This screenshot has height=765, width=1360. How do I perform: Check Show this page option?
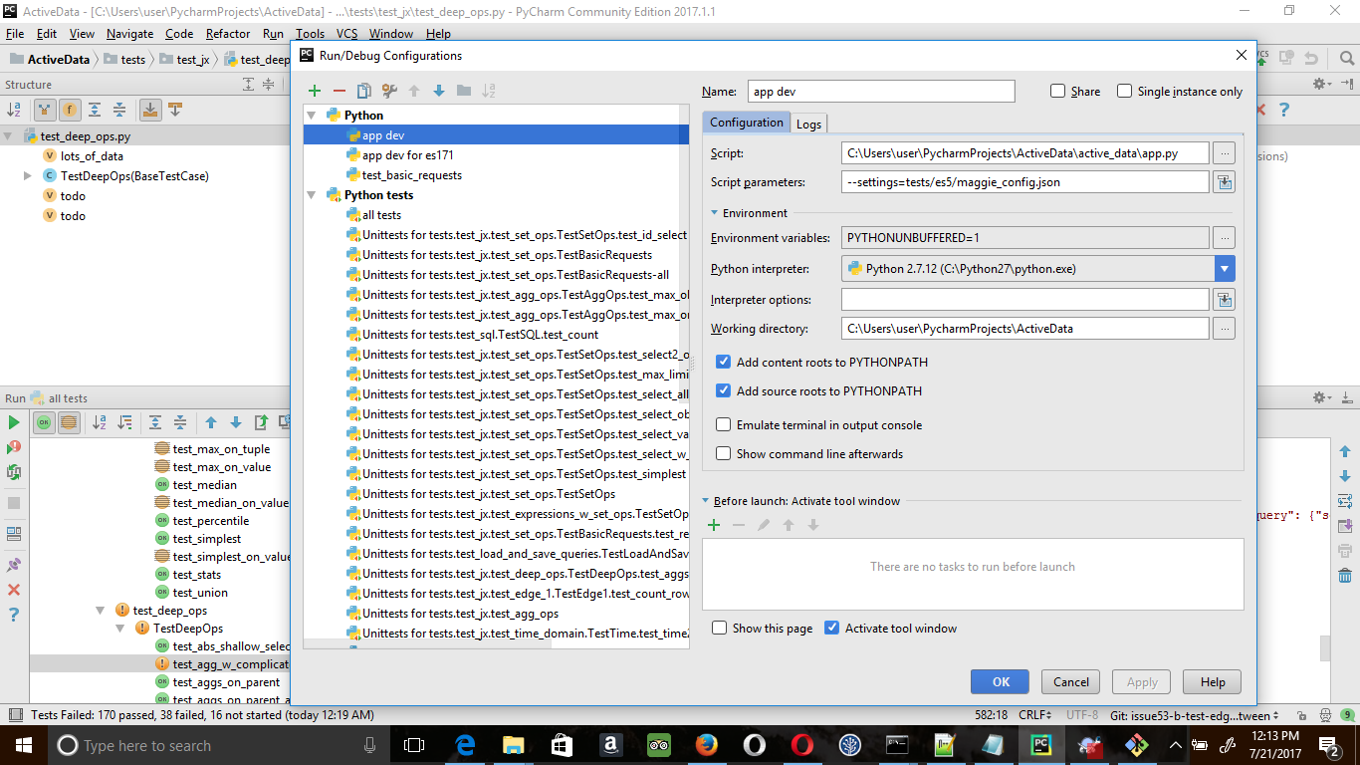click(720, 628)
